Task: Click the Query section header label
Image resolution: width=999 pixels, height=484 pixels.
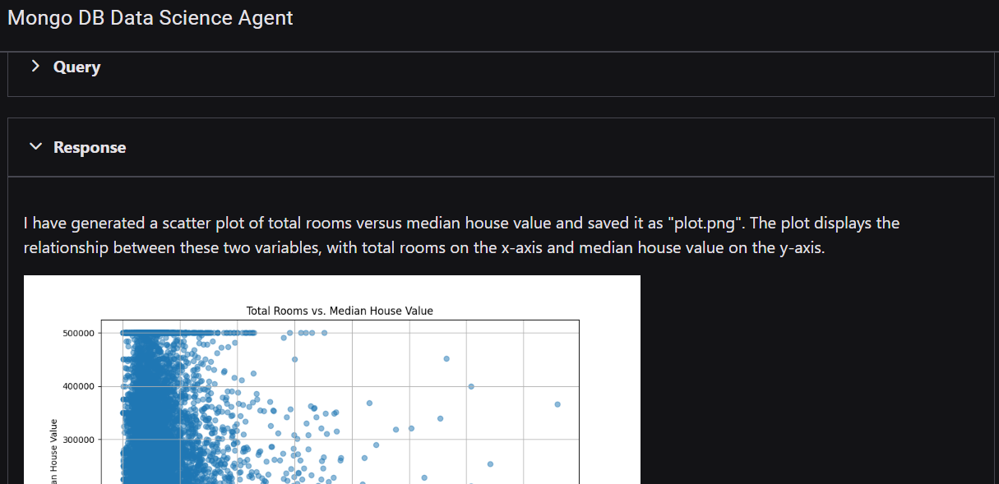Action: tap(76, 67)
